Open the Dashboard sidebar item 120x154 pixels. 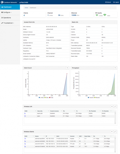(x=10, y=7)
